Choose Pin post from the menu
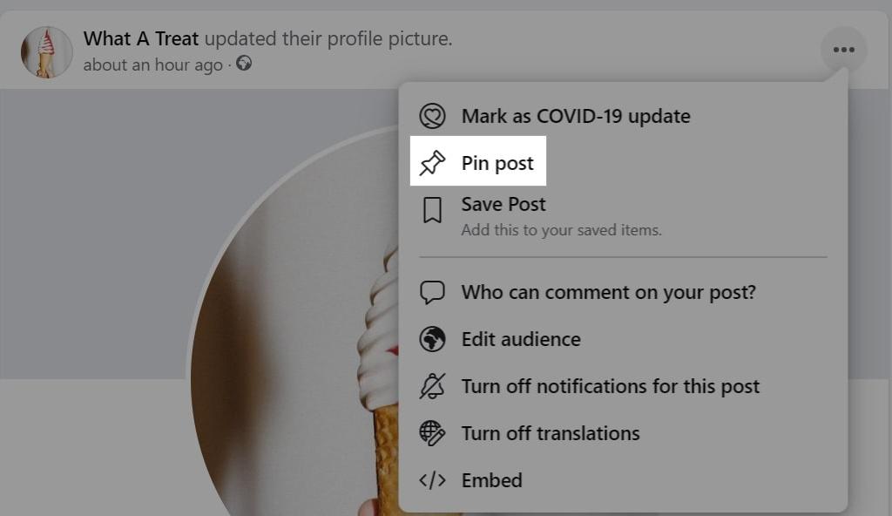The width and height of the screenshot is (892, 516). point(497,163)
